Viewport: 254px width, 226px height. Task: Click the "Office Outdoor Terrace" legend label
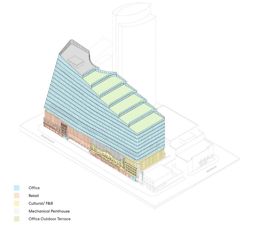[50, 219]
